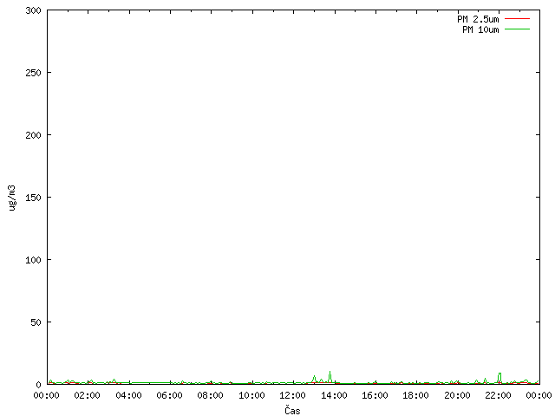Click the 250 y-axis value
Viewport: 555px width, 416px height.
33,73
